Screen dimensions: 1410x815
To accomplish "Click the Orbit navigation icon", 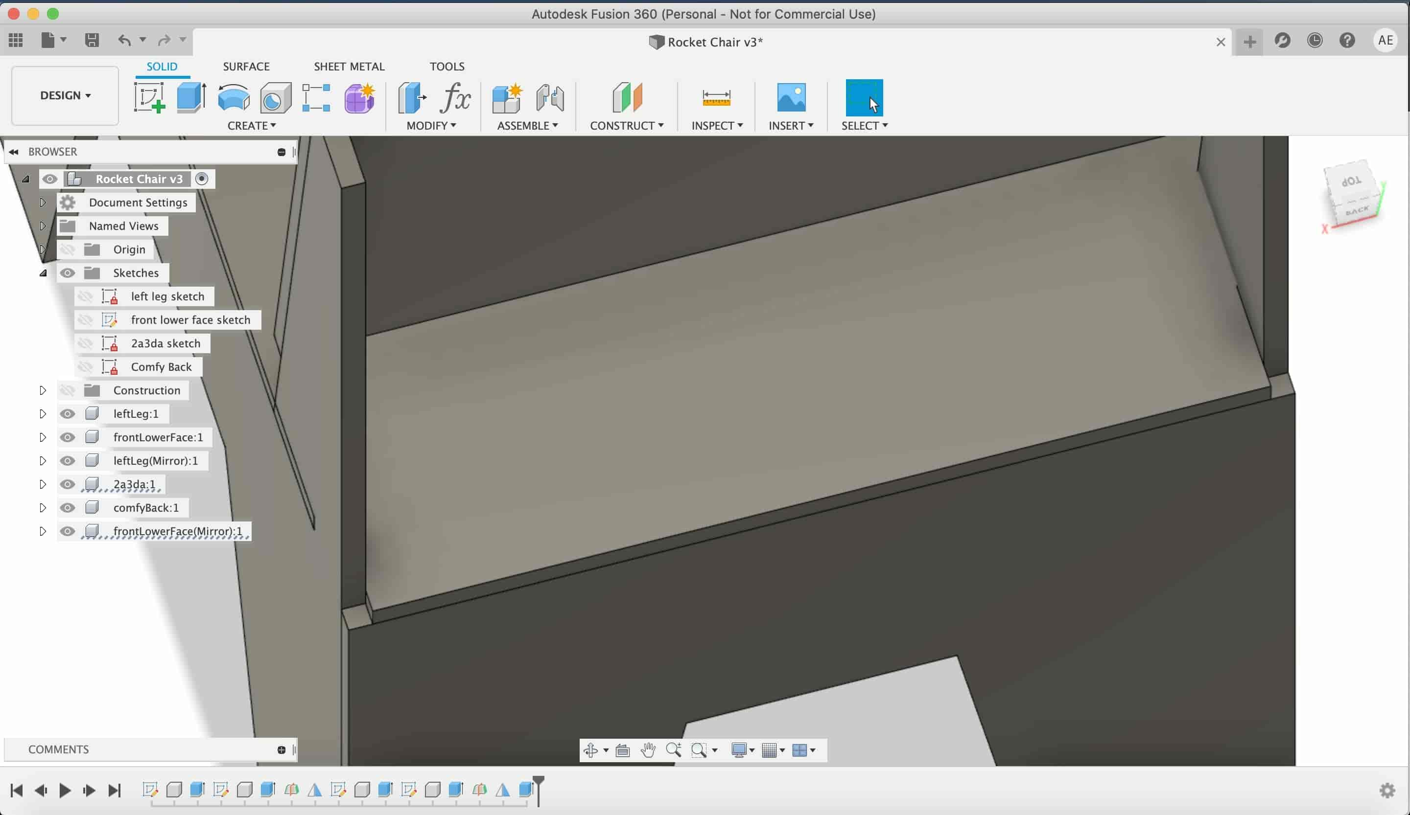I will [x=591, y=749].
